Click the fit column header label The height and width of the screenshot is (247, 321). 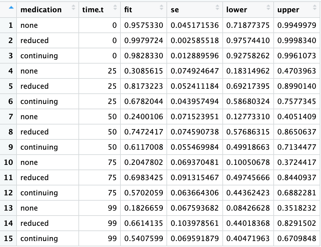pyautogui.click(x=128, y=10)
